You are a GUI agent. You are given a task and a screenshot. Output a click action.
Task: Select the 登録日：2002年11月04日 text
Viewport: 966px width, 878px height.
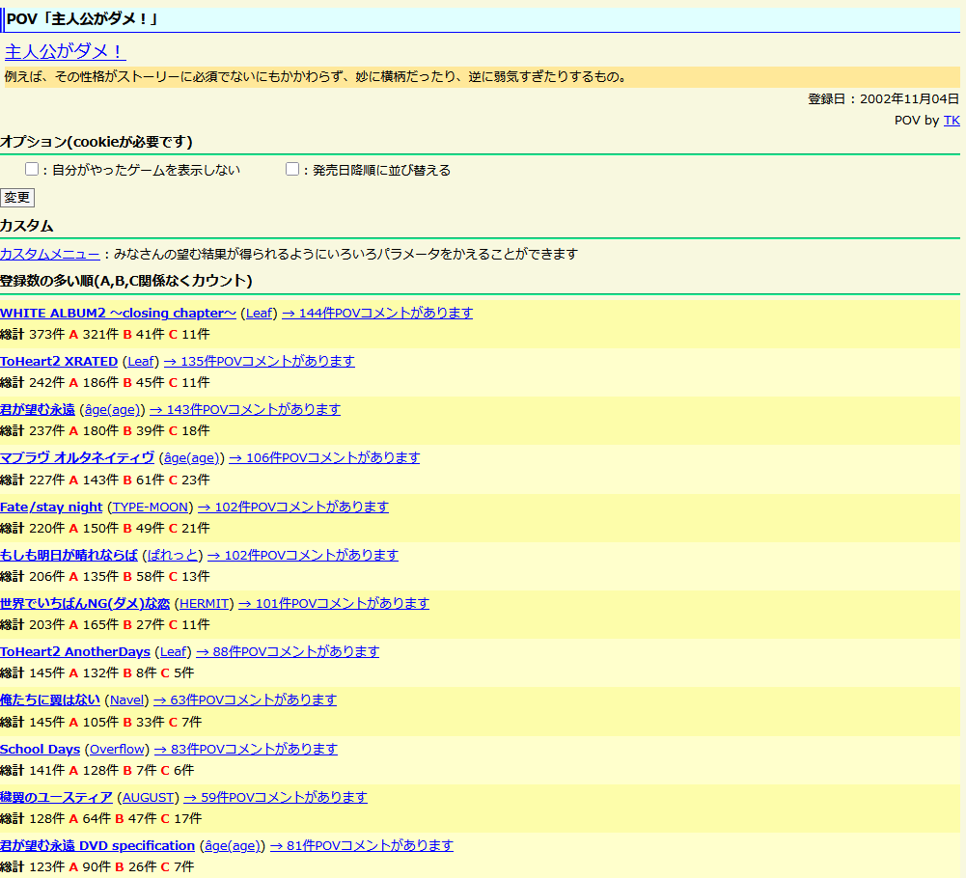[883, 98]
